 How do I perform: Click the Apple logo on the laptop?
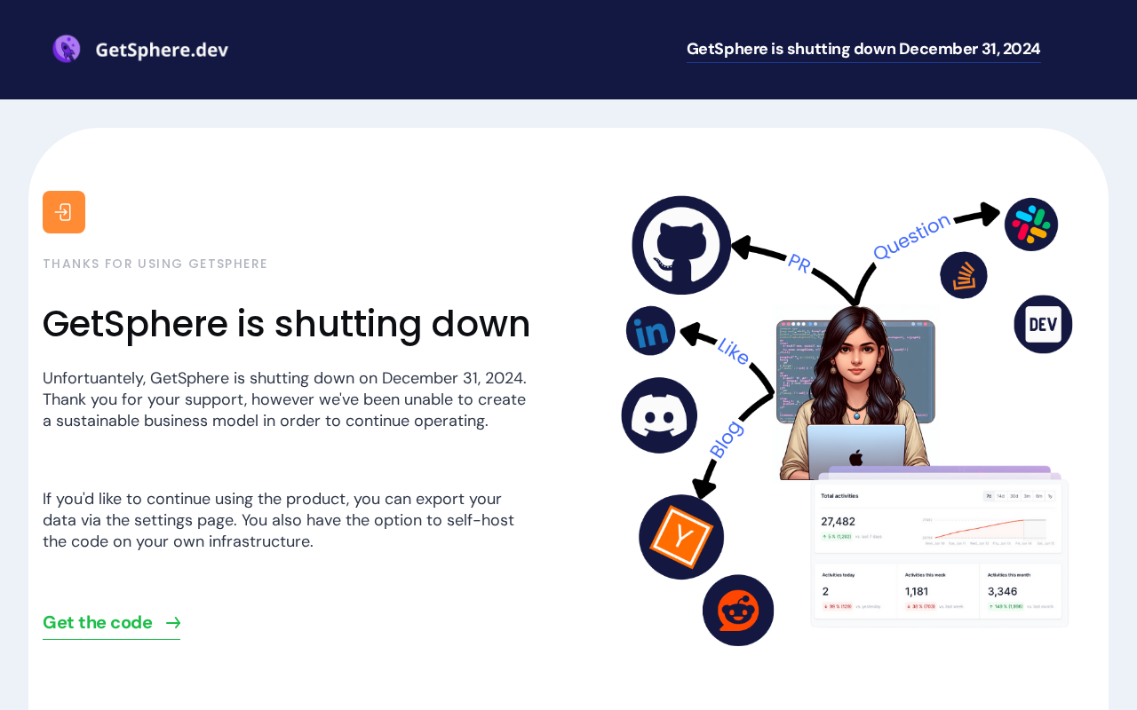(x=855, y=458)
